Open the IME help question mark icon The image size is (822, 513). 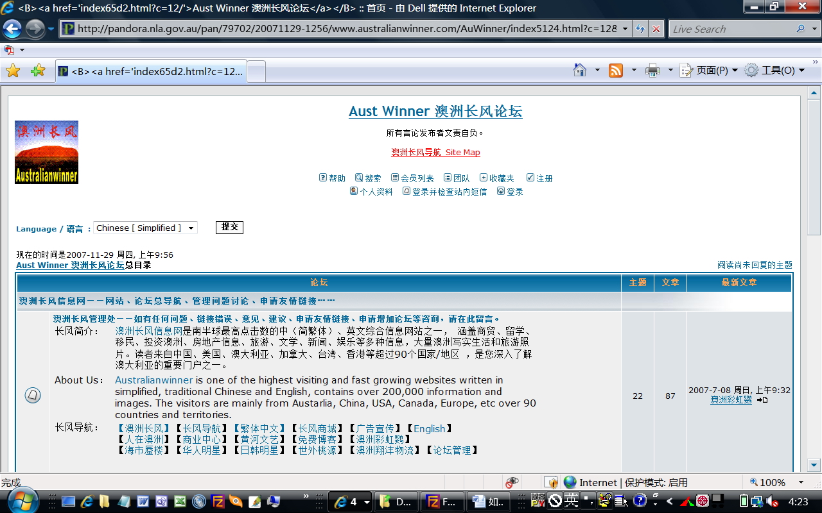(640, 500)
